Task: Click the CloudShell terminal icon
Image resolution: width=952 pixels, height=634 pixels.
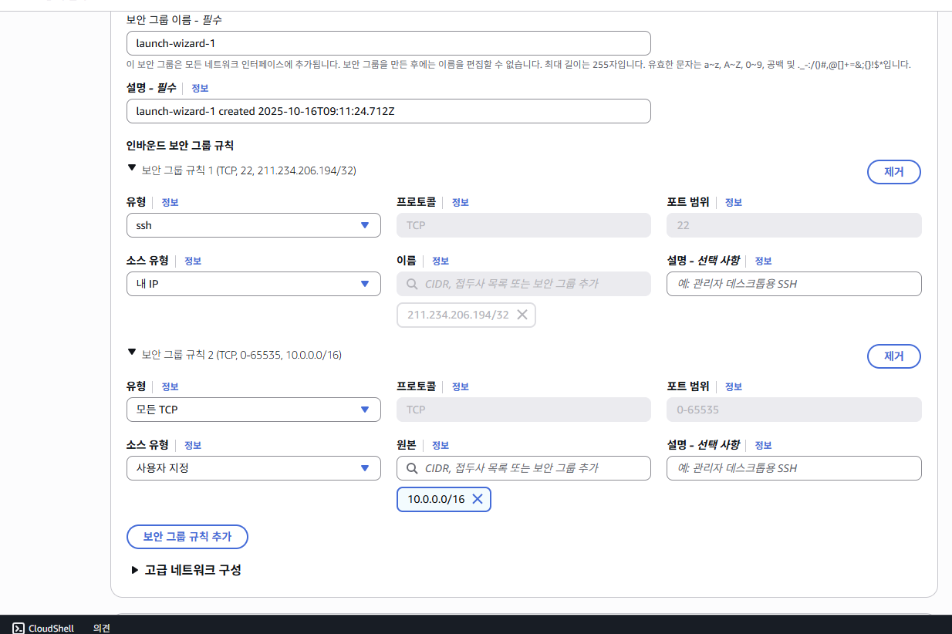Action: tap(17, 628)
